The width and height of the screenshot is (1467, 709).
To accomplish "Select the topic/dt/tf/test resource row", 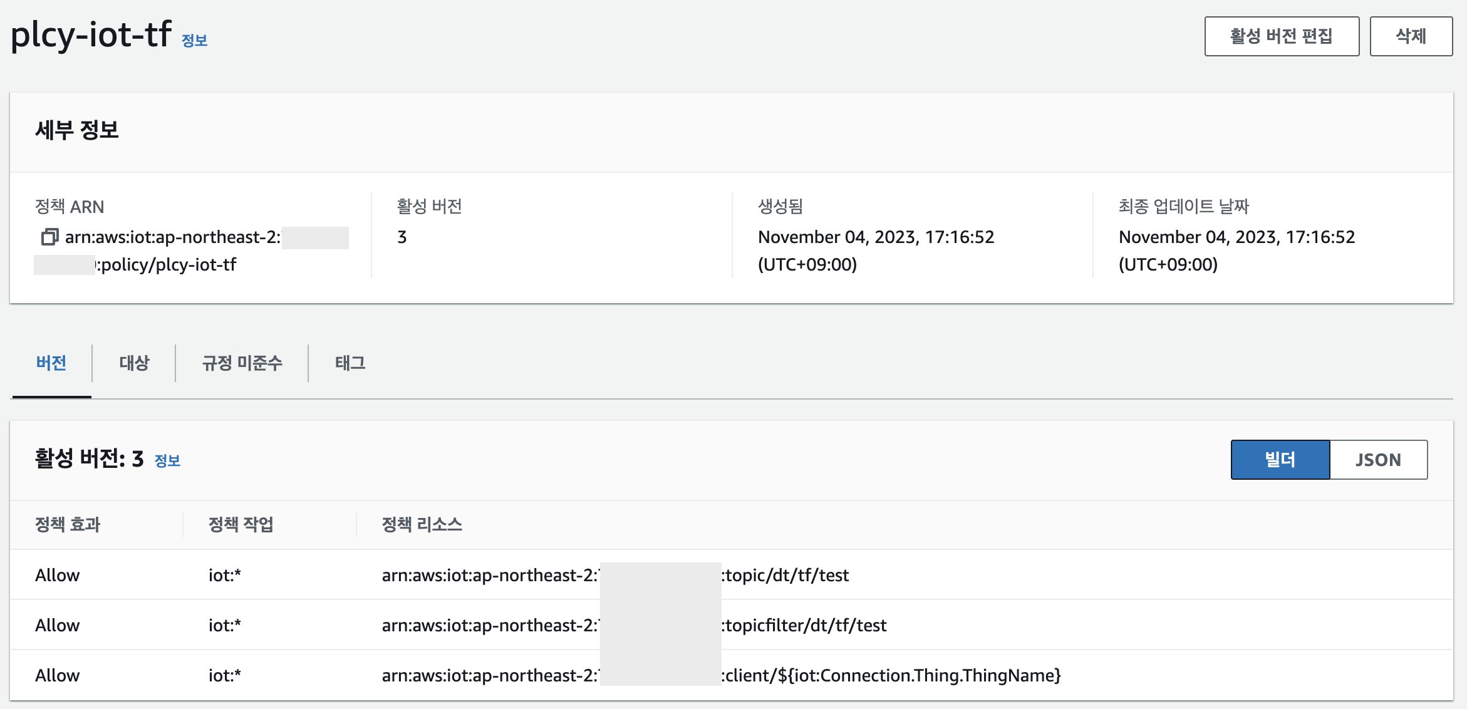I will (785, 575).
